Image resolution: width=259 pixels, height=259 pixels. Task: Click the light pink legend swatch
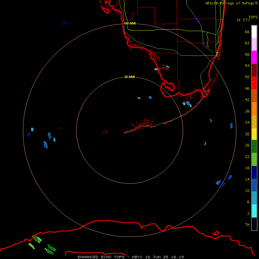254,44
